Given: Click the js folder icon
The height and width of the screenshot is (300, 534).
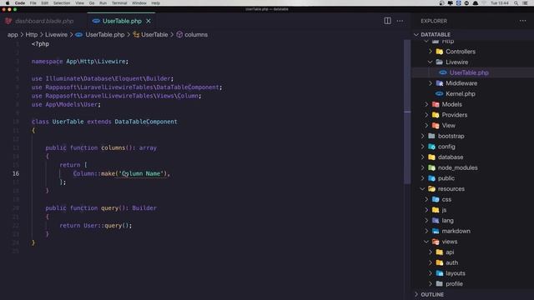Looking at the screenshot, I should click(436, 209).
